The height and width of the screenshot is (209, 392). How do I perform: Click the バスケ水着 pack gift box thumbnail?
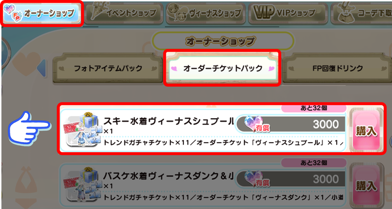tap(82, 184)
